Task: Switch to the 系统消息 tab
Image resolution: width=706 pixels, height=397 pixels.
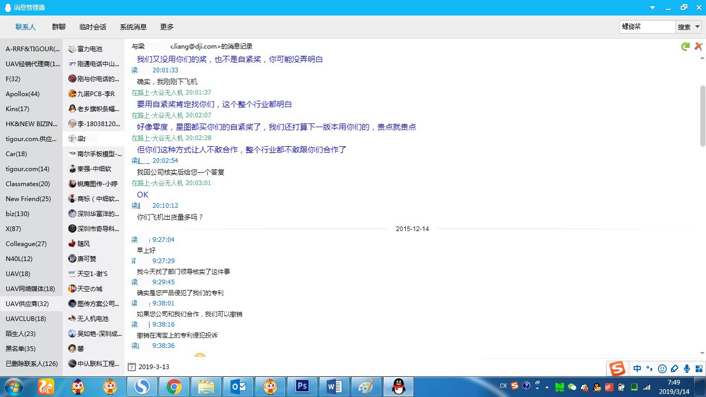Action: 133,27
